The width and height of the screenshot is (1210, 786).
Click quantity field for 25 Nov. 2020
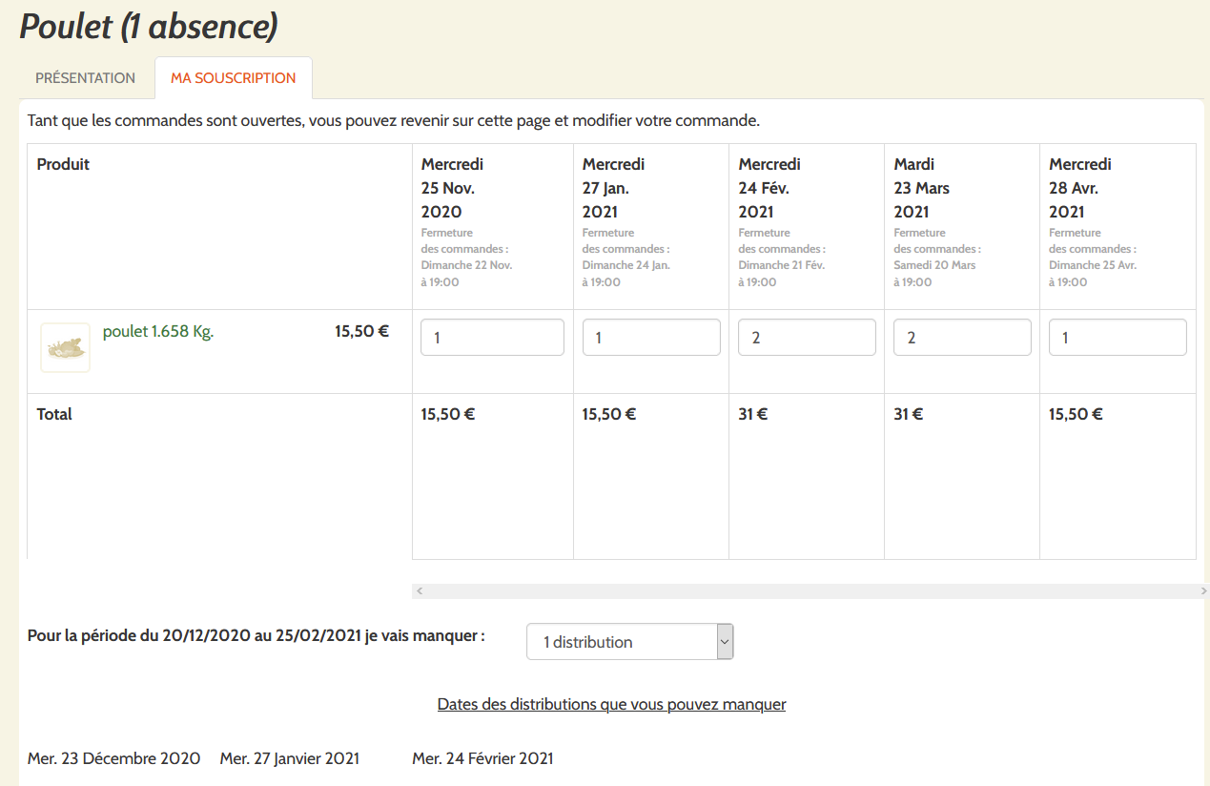click(x=492, y=338)
